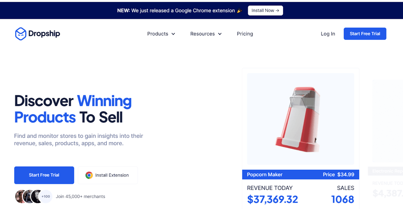Image resolution: width=403 pixels, height=209 pixels.
Task: Click the Dropship wordmark text
Action: 44,34
